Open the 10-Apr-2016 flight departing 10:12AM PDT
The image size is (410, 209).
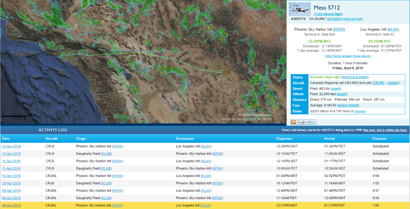[x=11, y=183]
